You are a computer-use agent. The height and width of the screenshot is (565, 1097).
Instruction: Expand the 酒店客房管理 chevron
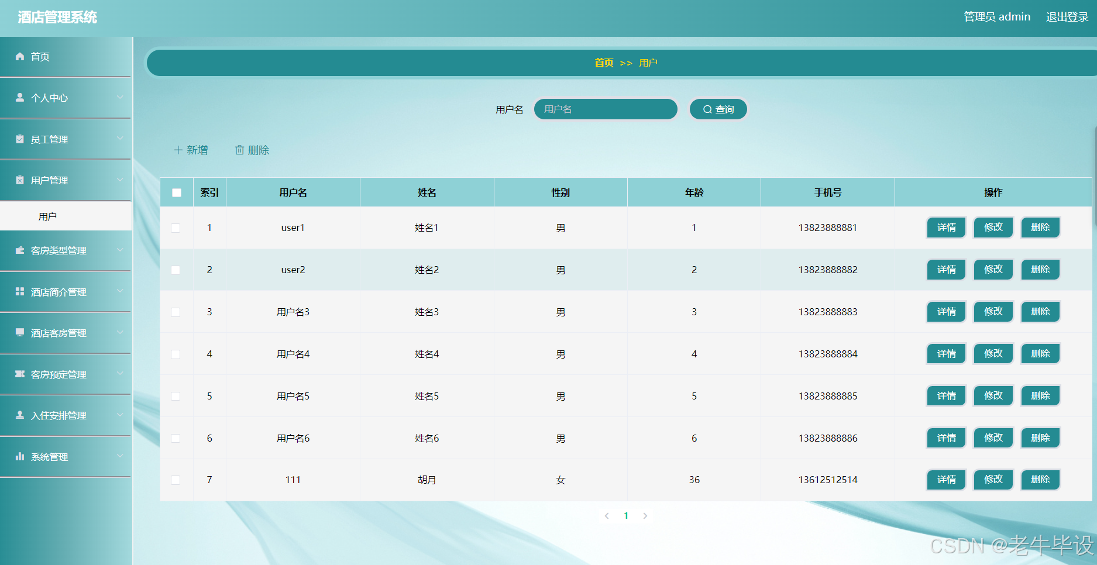120,332
